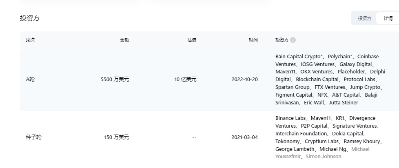Click the 轮次 column header
The image size is (399, 168).
[30, 40]
